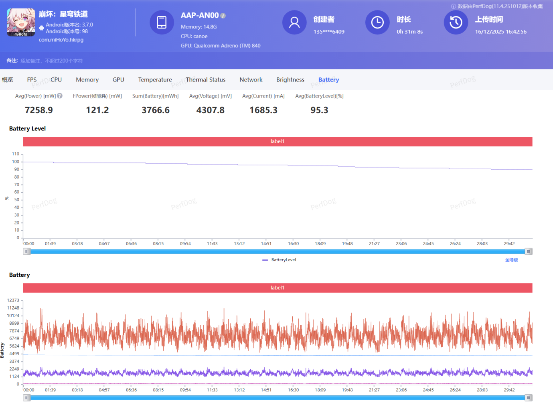The width and height of the screenshot is (553, 403).
Task: Open the Temperature tab
Action: [x=155, y=80]
